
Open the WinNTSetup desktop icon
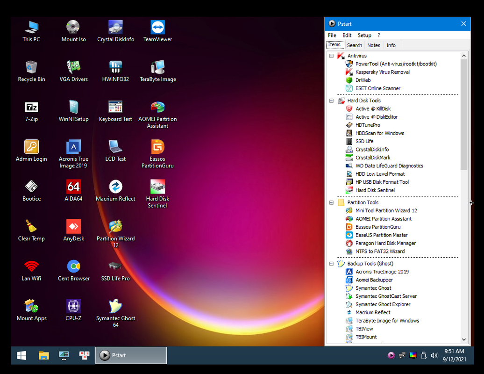point(73,111)
